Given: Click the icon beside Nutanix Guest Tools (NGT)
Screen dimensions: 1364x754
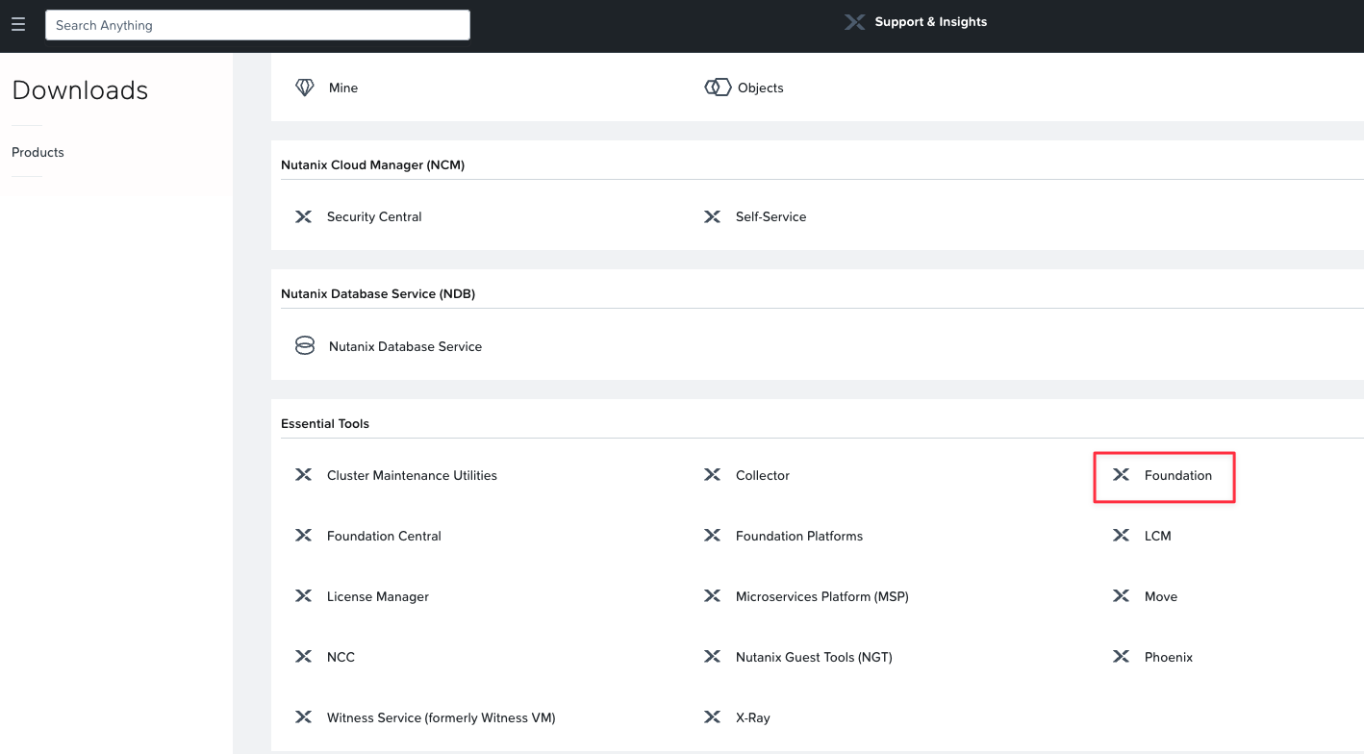Looking at the screenshot, I should tap(712, 657).
